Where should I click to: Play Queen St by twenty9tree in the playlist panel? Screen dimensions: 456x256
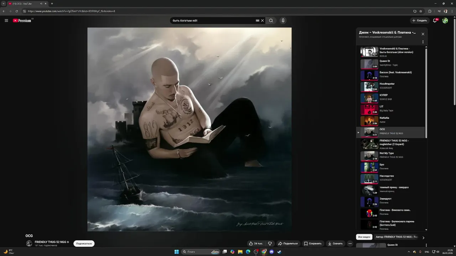(391, 64)
